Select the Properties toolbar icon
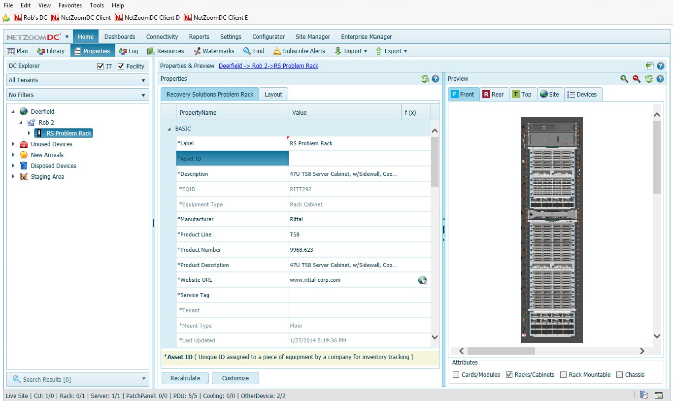This screenshot has width=673, height=401. 93,51
